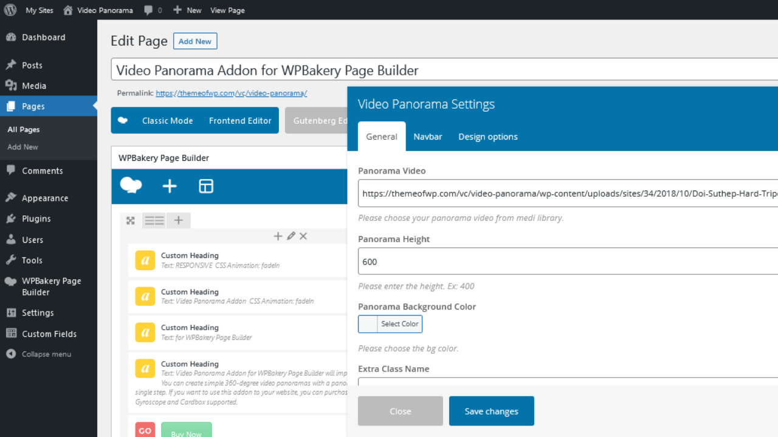The height and width of the screenshot is (437, 778).
Task: Click the Extra Class Name field
Action: point(568,382)
